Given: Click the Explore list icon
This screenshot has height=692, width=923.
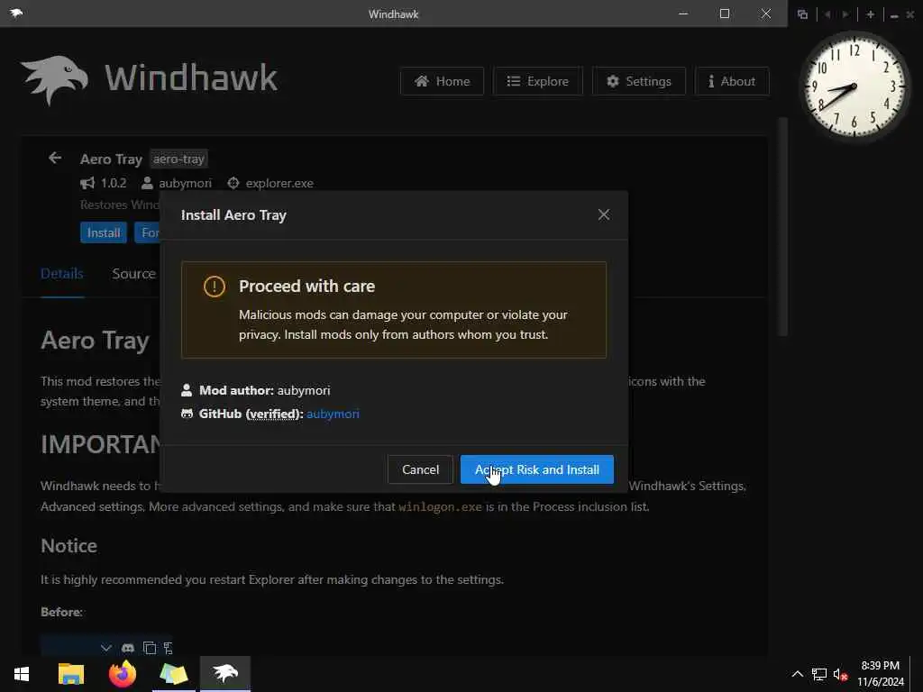Looking at the screenshot, I should (x=513, y=81).
